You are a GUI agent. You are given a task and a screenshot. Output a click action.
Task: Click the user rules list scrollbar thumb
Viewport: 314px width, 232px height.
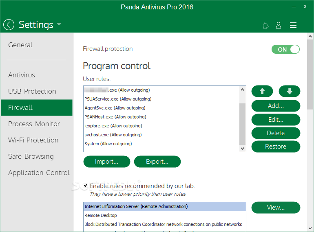tap(242, 124)
